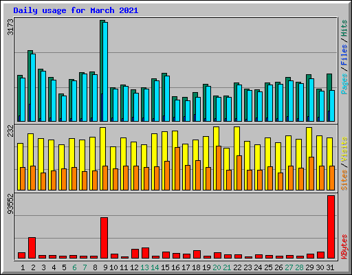Image resolution: width=352 pixels, height=275 pixels.
Task: Click the day 11 x-axis label
Action: point(124,267)
